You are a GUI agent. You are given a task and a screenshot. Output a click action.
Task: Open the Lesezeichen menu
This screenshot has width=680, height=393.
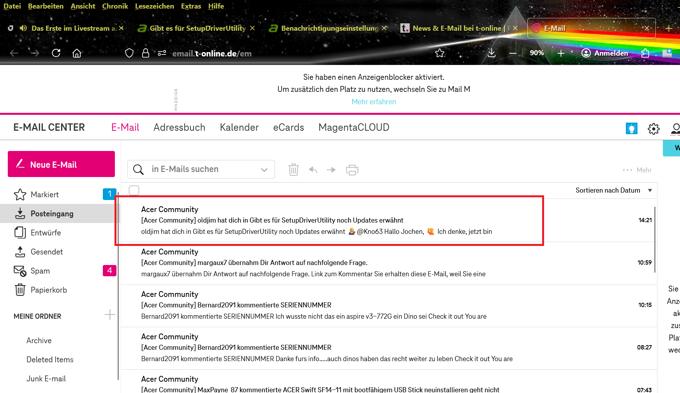tap(154, 6)
